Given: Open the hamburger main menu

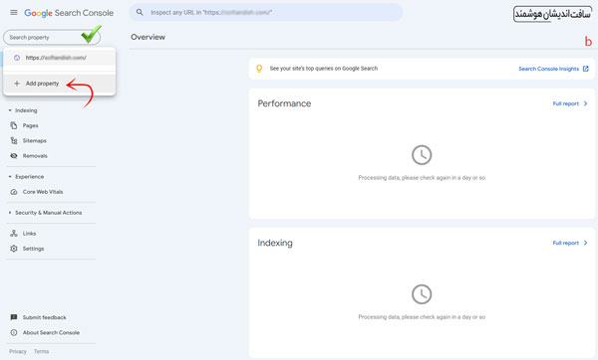Looking at the screenshot, I should coord(14,13).
